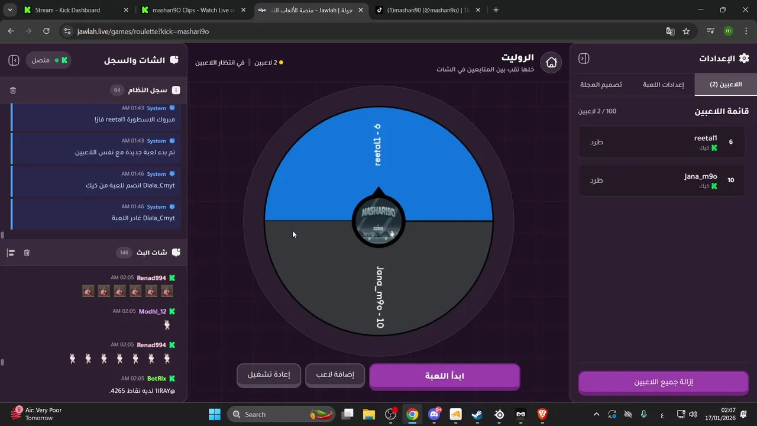This screenshot has height=426, width=757.
Task: Click Renad994 username at 02:05 with six emotes
Action: tap(151, 278)
